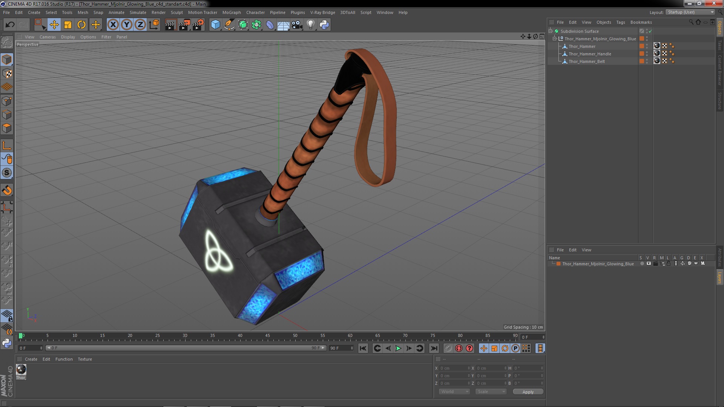This screenshot has height=407, width=724.
Task: Open Material Manager Texture menu
Action: [x=85, y=359]
